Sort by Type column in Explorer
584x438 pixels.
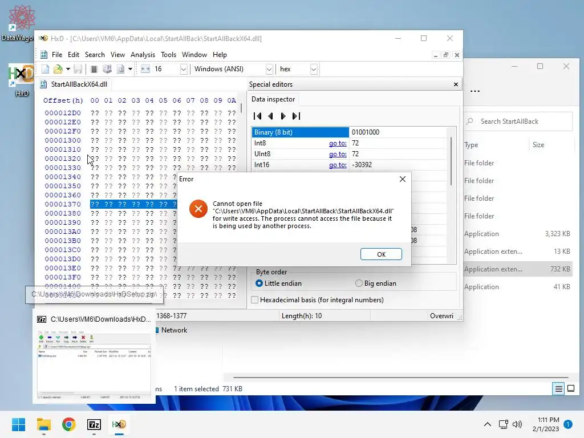point(471,145)
